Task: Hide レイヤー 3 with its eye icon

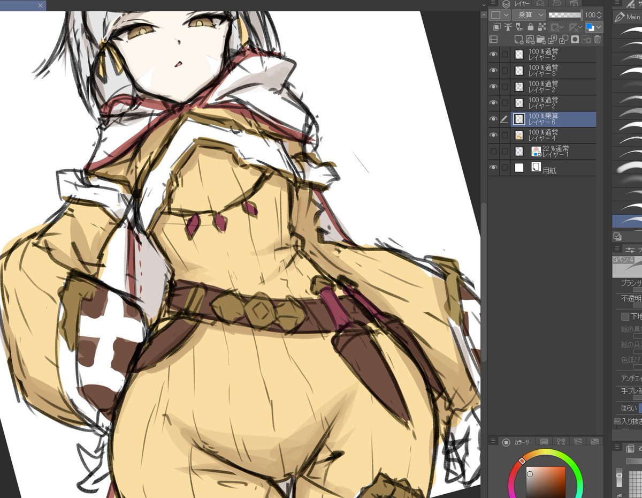Action: (x=493, y=71)
